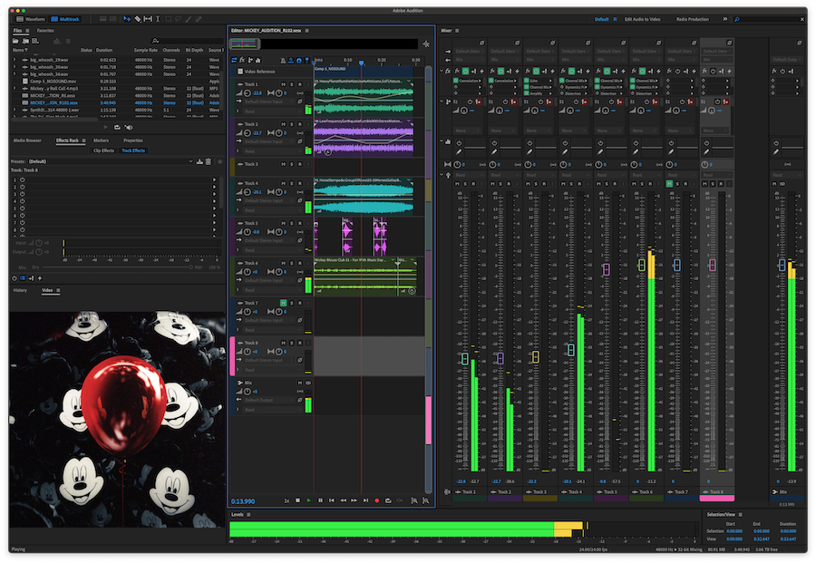Select Track Effects button
The width and height of the screenshot is (816, 563).
133,150
